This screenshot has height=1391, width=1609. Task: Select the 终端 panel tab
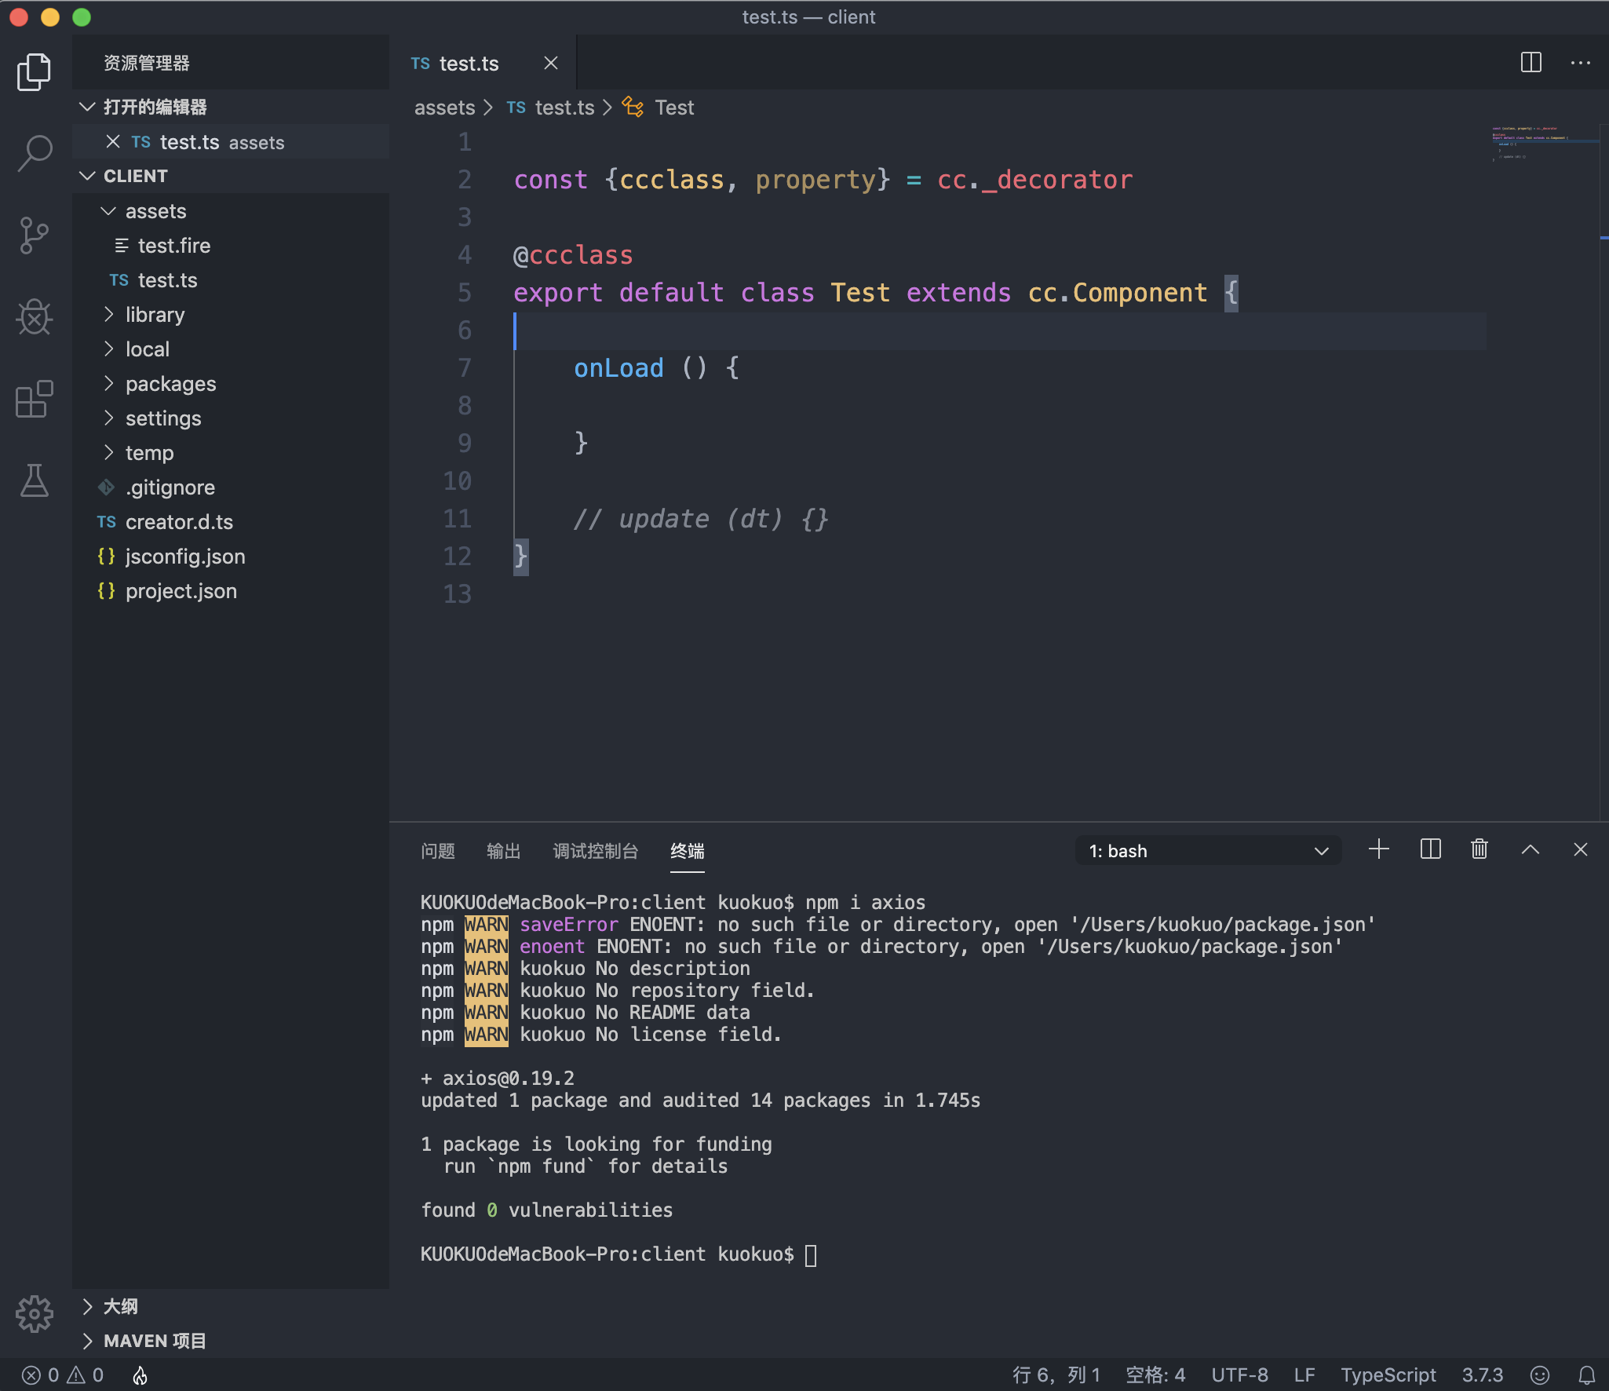(688, 851)
